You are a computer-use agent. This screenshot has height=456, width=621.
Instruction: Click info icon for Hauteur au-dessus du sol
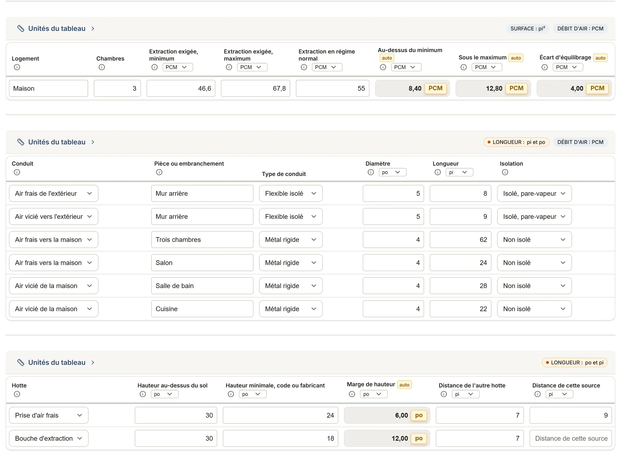point(143,394)
